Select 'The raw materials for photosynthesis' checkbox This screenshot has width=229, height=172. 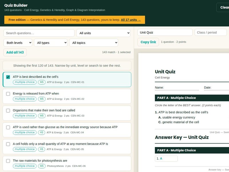pos(8,161)
